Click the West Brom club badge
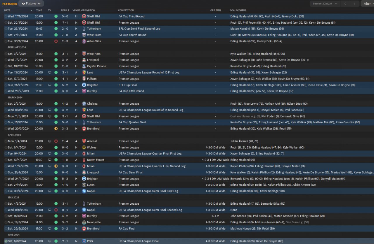Screen dimensions: 374x244 (84, 35)
